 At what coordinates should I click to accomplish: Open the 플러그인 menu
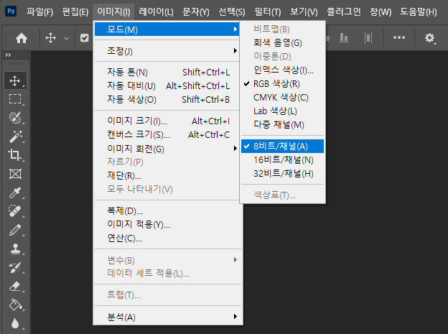(x=344, y=11)
